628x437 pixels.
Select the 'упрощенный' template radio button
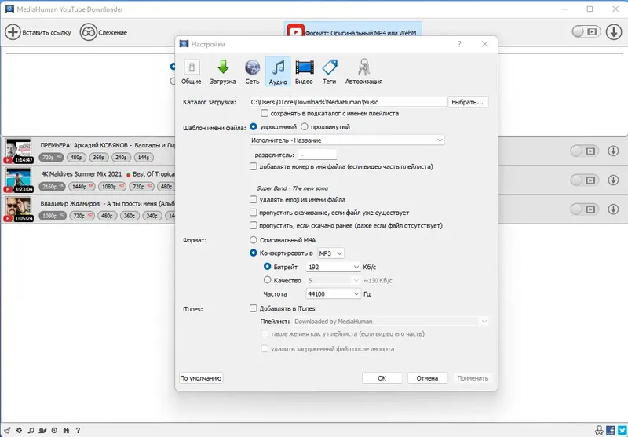(253, 126)
